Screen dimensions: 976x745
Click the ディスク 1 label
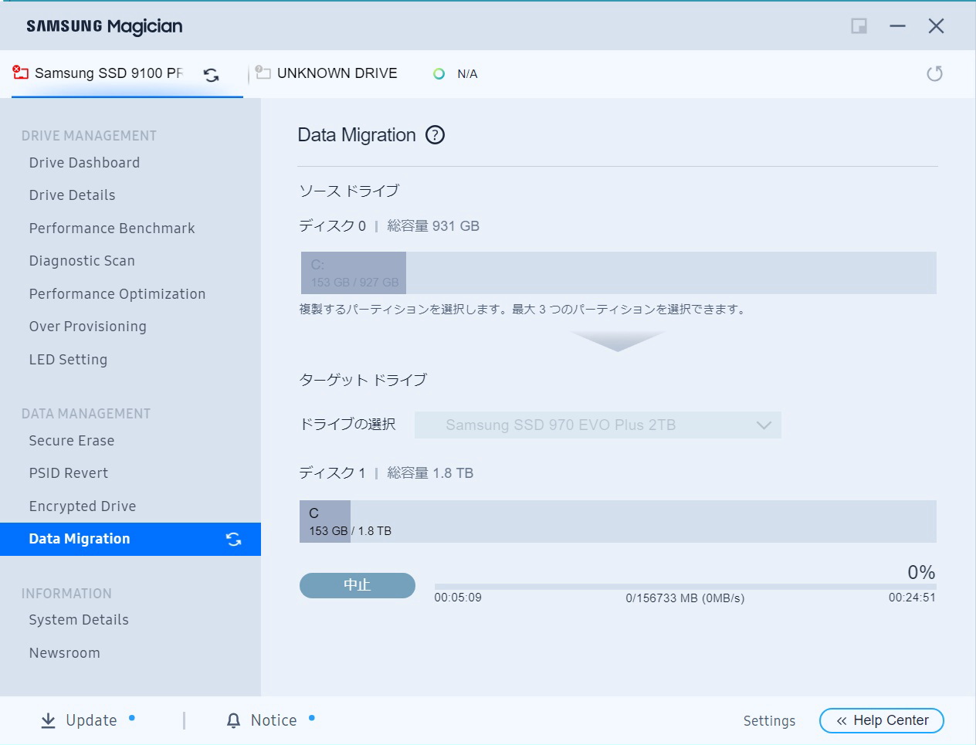[333, 473]
